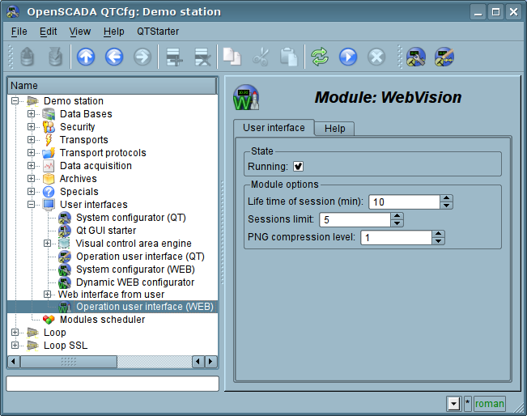Navigate forward with the right arrow icon
Screen dimensions: 527x416
pos(142,57)
